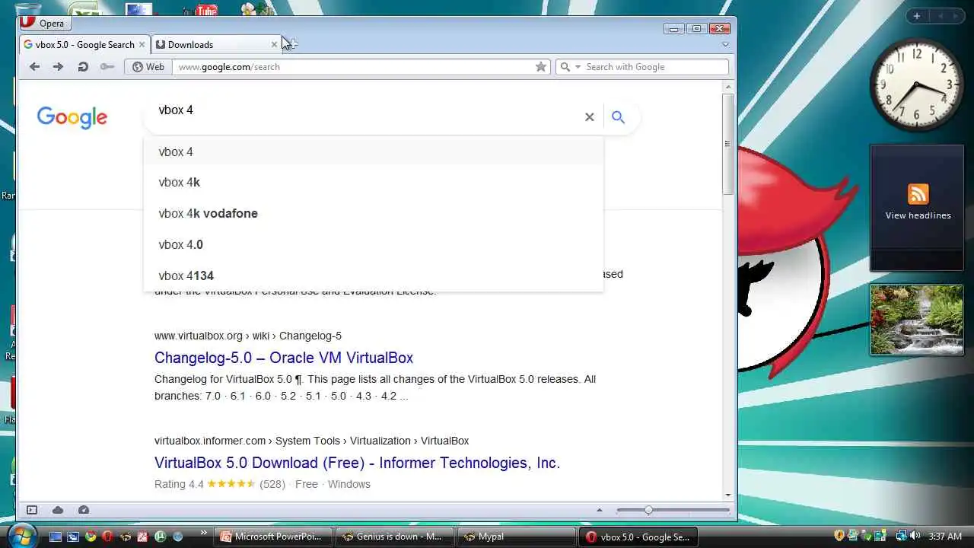
Task: Switch to the Downloads tab
Action: point(216,45)
